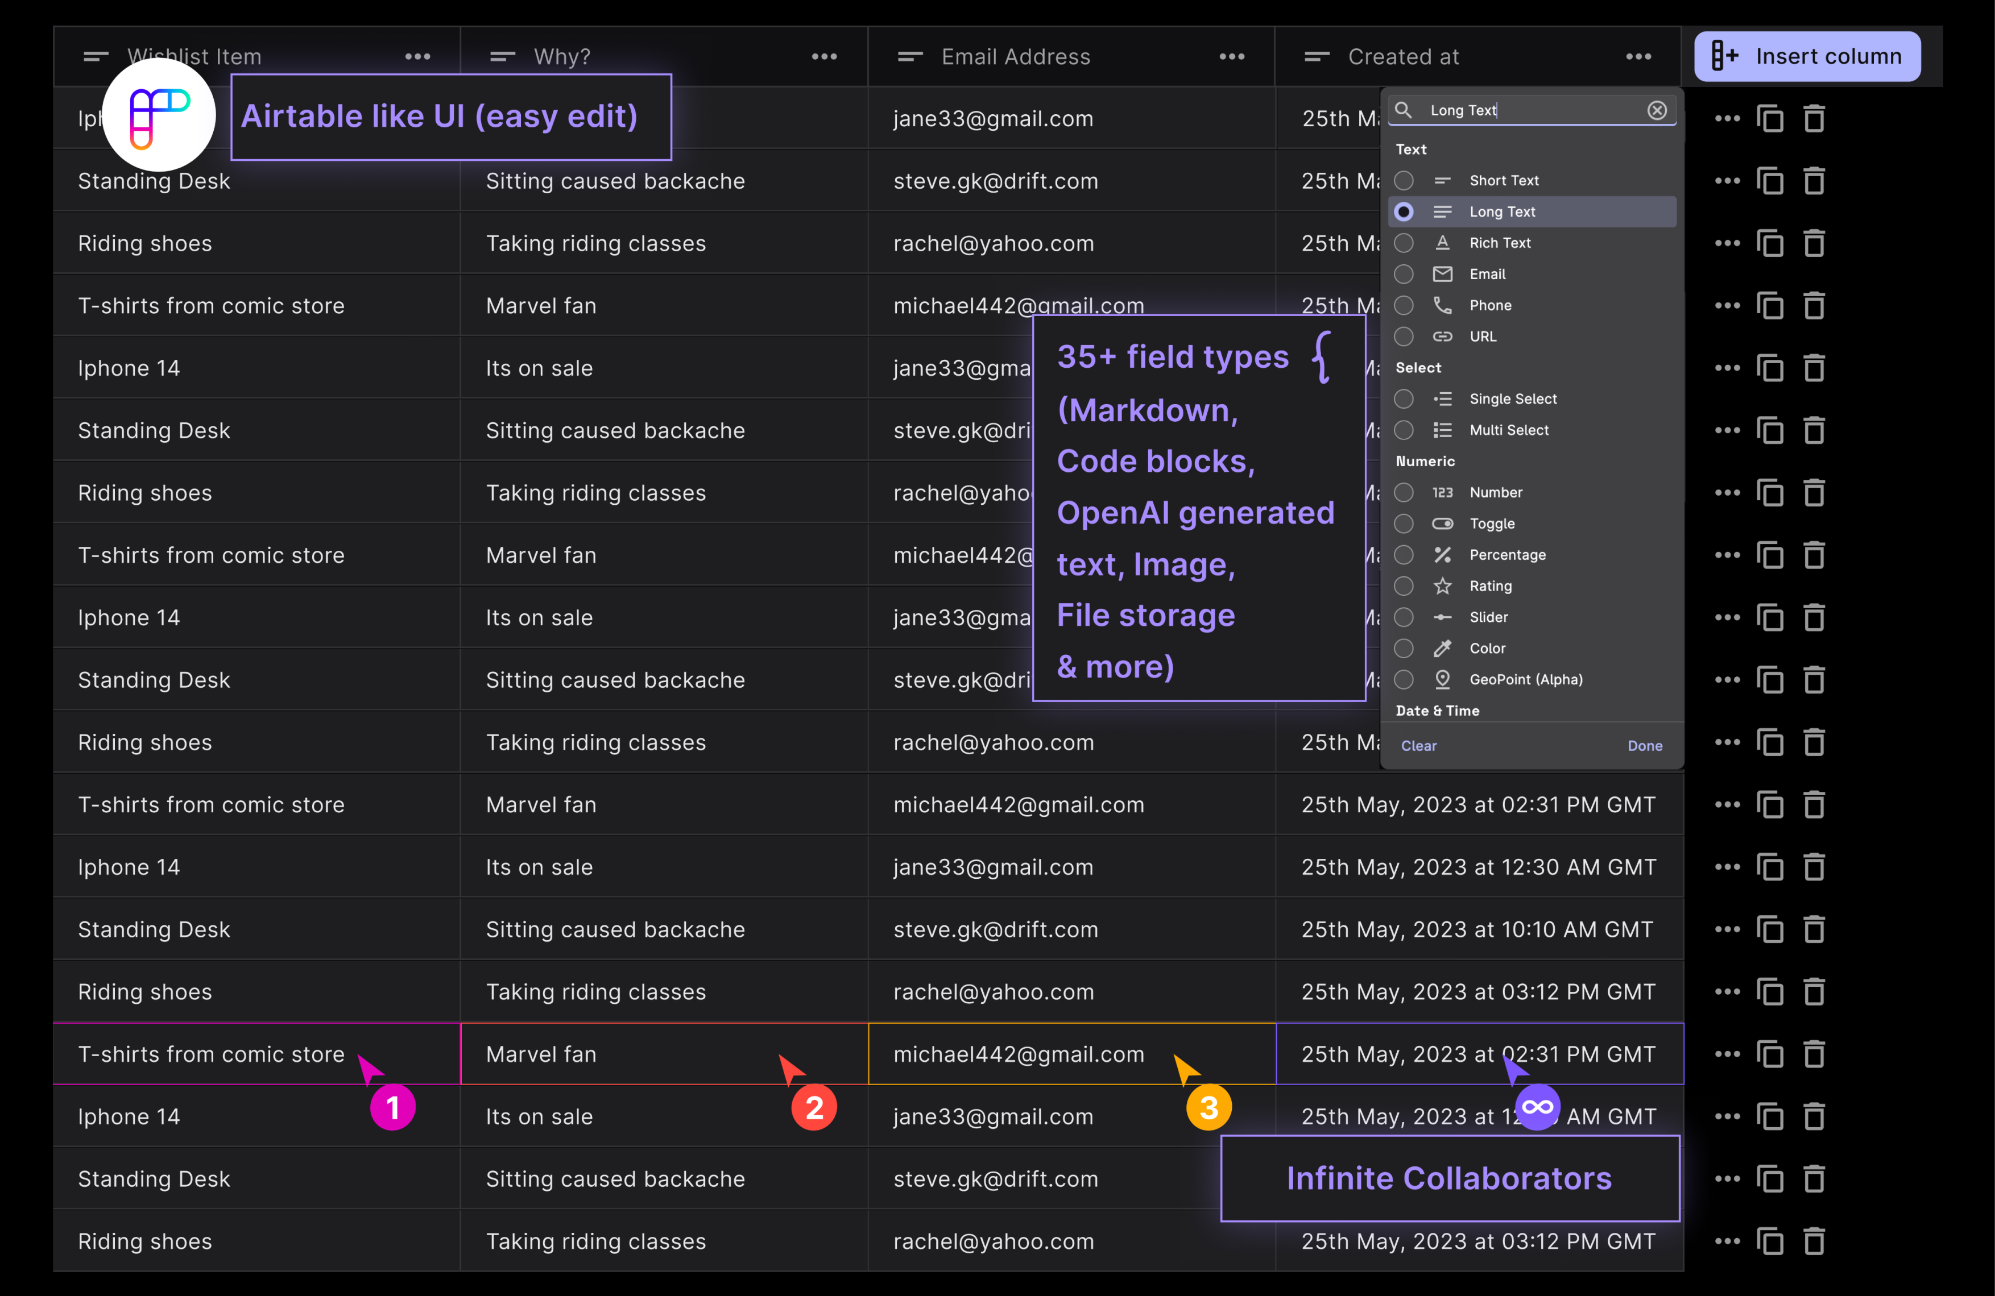
Task: Choose the Toggle menu entry label
Action: [1492, 524]
